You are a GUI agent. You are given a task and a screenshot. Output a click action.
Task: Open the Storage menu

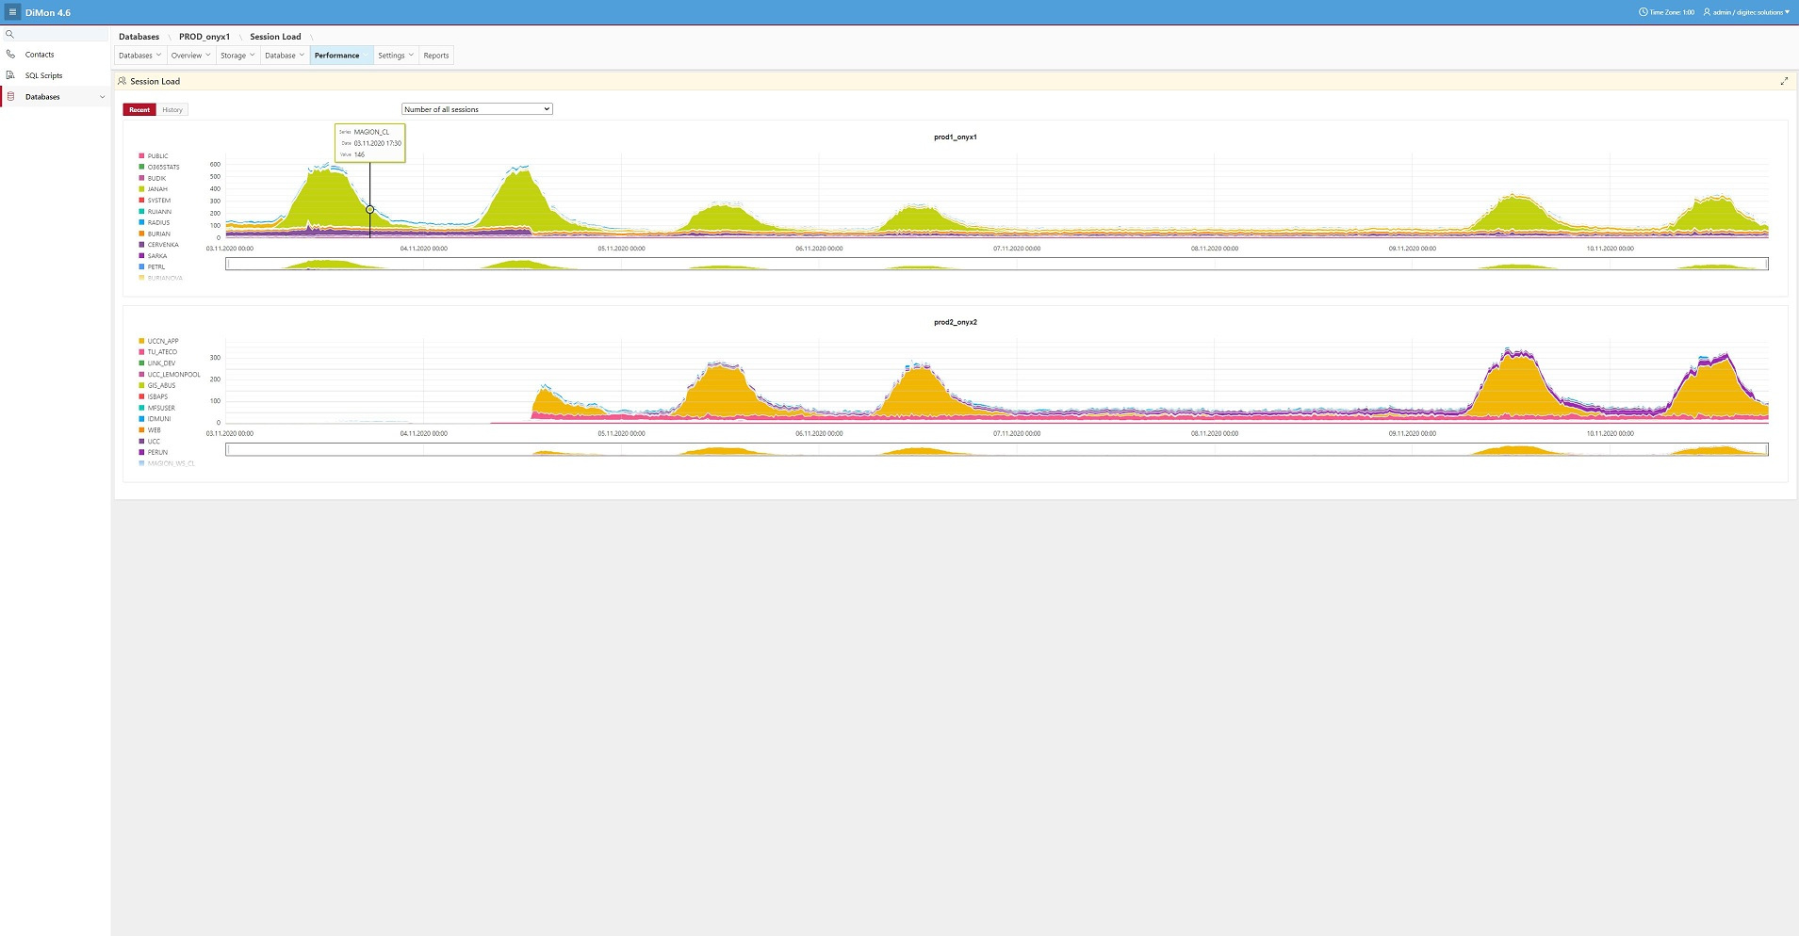[237, 56]
